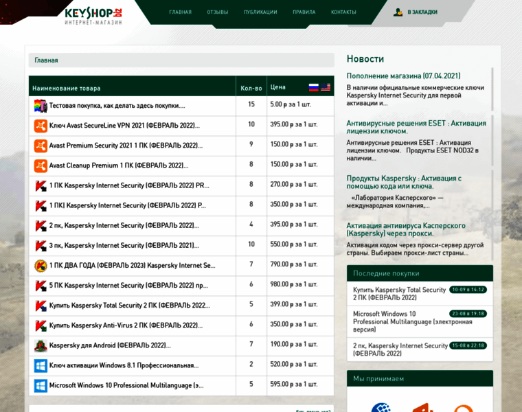Screen dimensions: 522x412
Task: Click the Мы принимаем panel header
Action: pyautogui.click(x=420, y=378)
